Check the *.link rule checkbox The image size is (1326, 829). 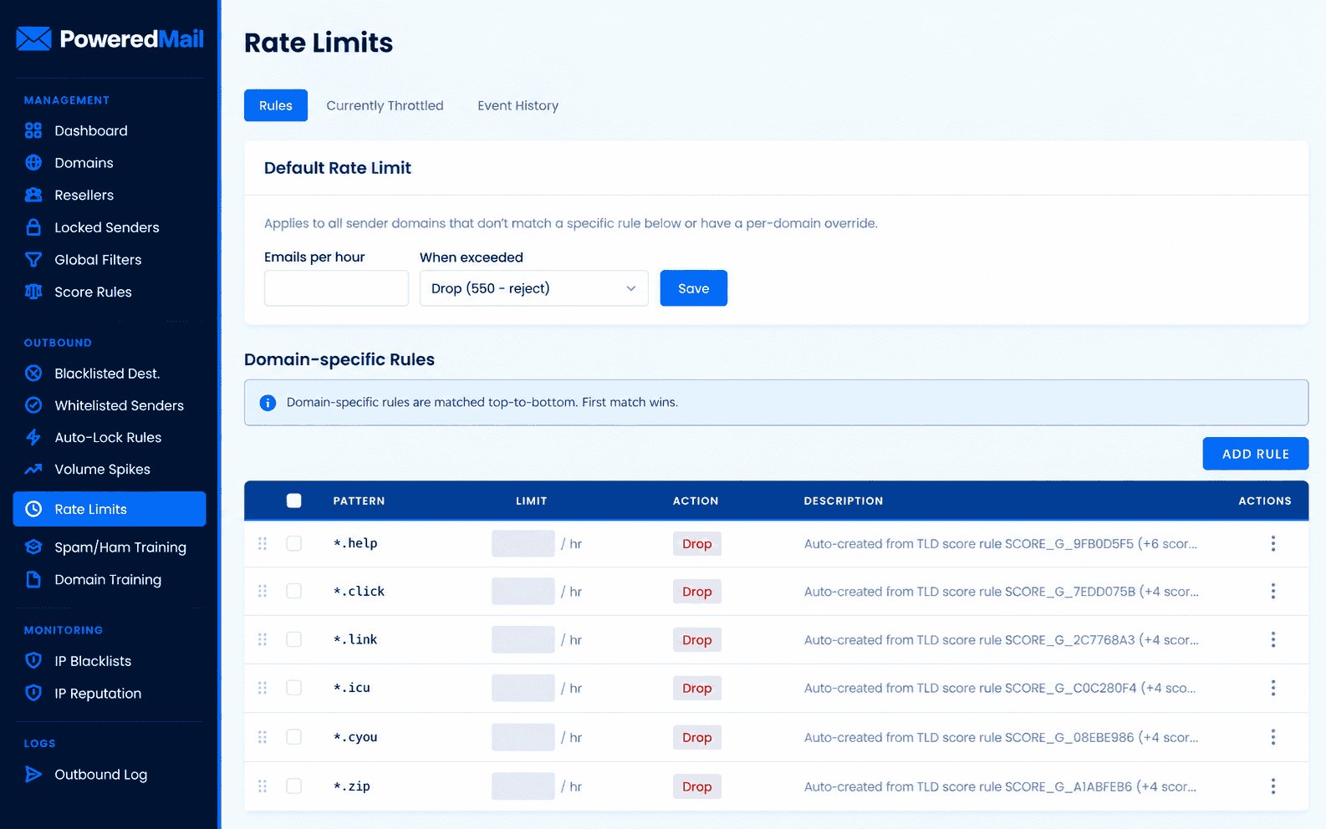click(293, 639)
